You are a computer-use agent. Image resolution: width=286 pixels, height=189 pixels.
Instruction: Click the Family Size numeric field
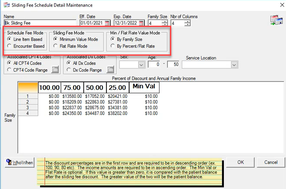pos(155,23)
